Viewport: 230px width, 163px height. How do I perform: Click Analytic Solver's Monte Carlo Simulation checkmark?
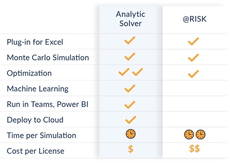click(x=130, y=57)
